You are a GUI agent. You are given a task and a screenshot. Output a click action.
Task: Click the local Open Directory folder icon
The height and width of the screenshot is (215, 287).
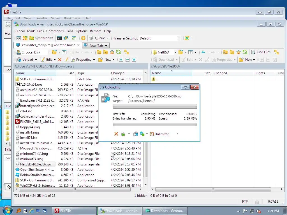(x=54, y=52)
